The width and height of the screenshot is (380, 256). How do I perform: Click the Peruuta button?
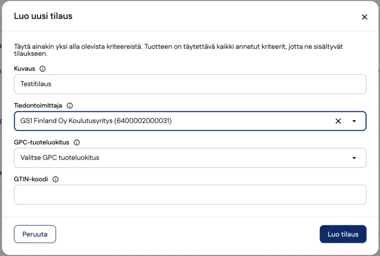[x=35, y=234]
